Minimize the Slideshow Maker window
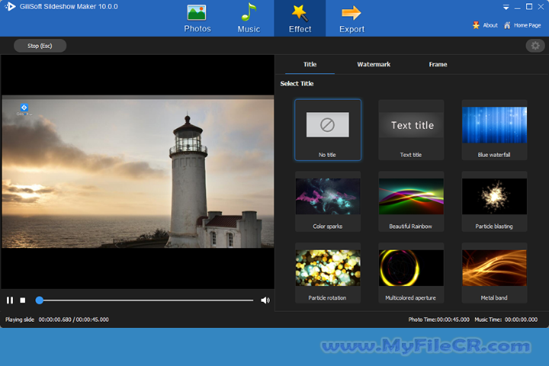 click(x=518, y=7)
